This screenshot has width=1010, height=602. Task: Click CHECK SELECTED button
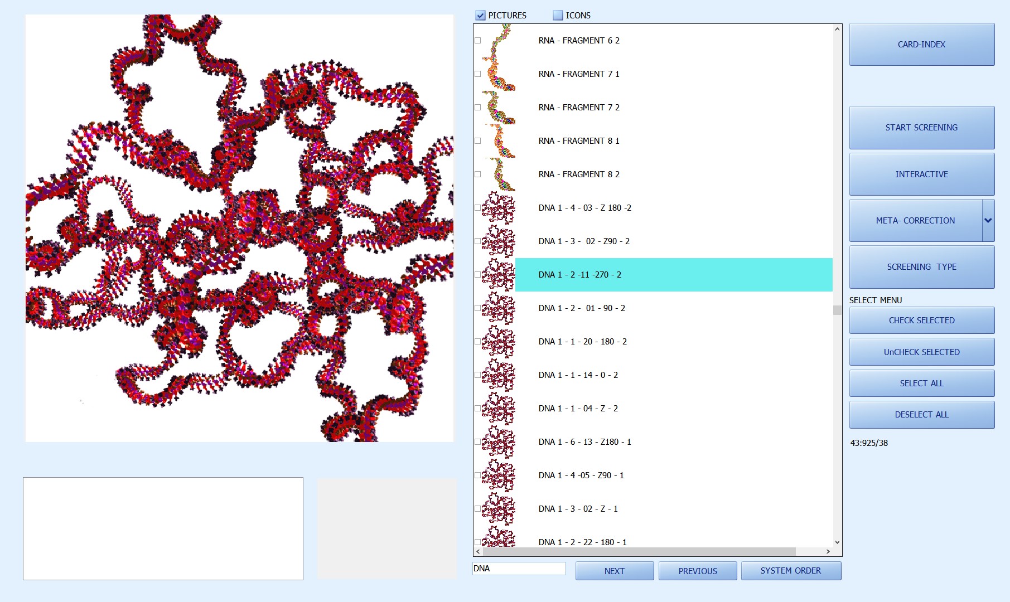point(922,321)
